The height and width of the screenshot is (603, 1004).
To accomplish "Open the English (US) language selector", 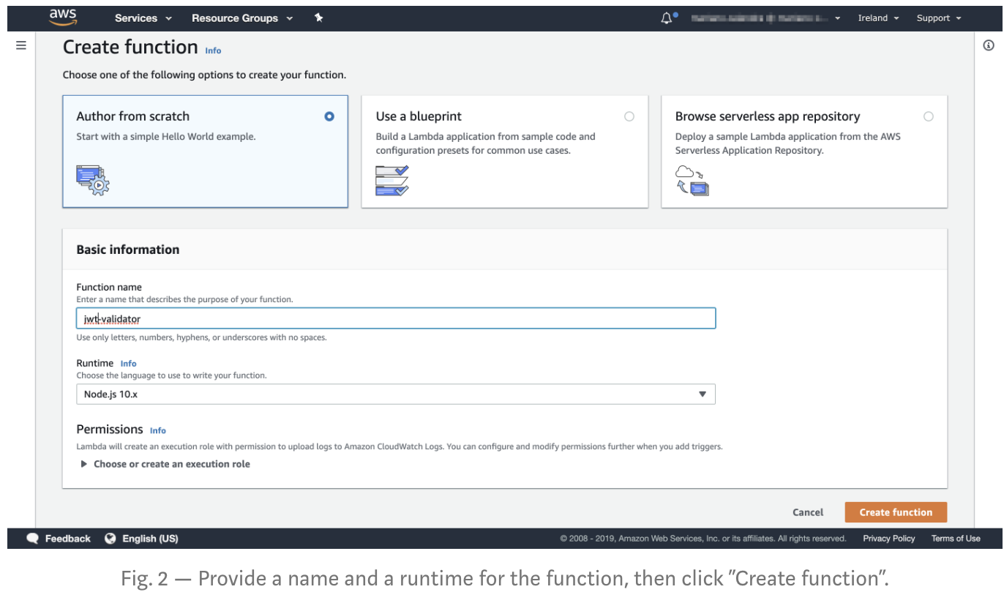I will tap(141, 539).
